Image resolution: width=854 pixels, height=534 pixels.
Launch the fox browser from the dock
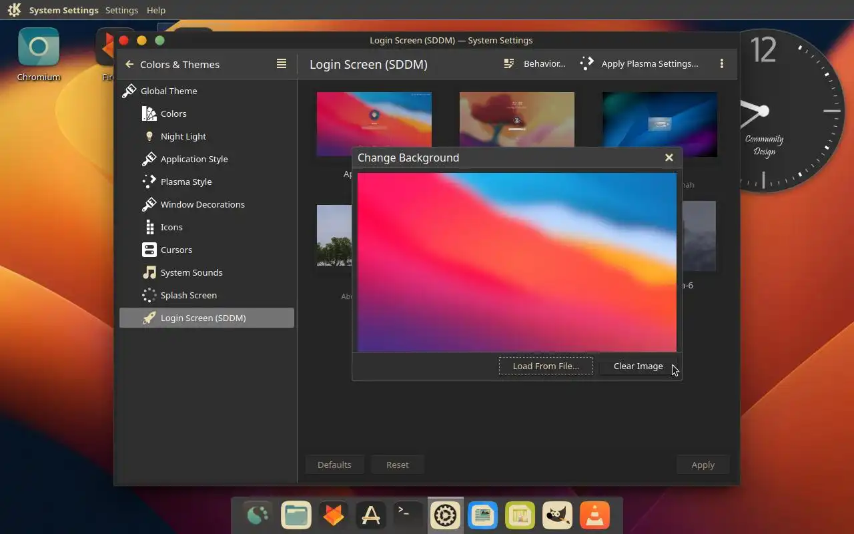[x=334, y=515]
